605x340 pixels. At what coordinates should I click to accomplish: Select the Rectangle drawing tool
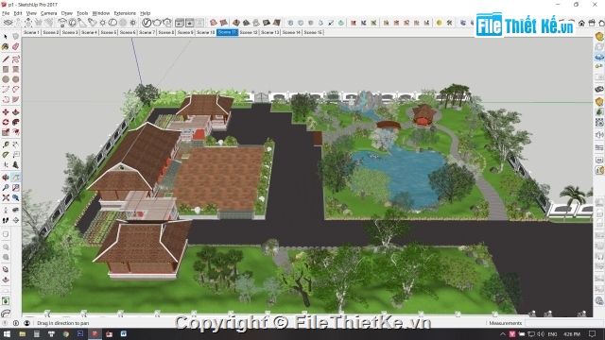pos(6,69)
